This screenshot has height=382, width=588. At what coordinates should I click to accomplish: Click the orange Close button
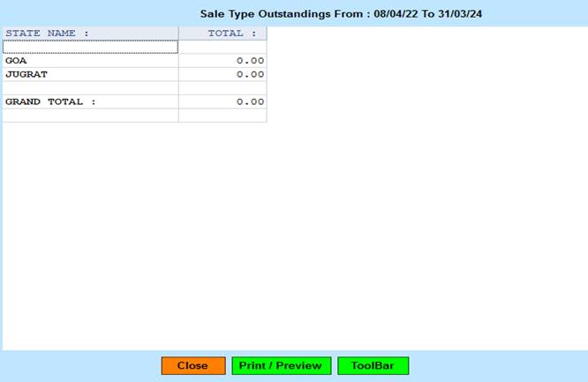click(x=192, y=365)
